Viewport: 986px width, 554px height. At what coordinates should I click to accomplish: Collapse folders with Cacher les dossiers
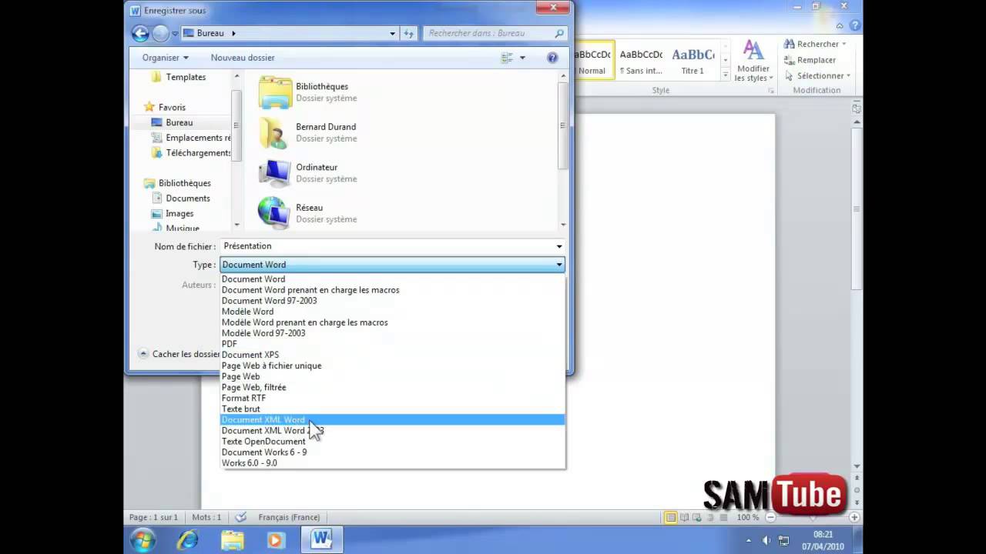(179, 354)
